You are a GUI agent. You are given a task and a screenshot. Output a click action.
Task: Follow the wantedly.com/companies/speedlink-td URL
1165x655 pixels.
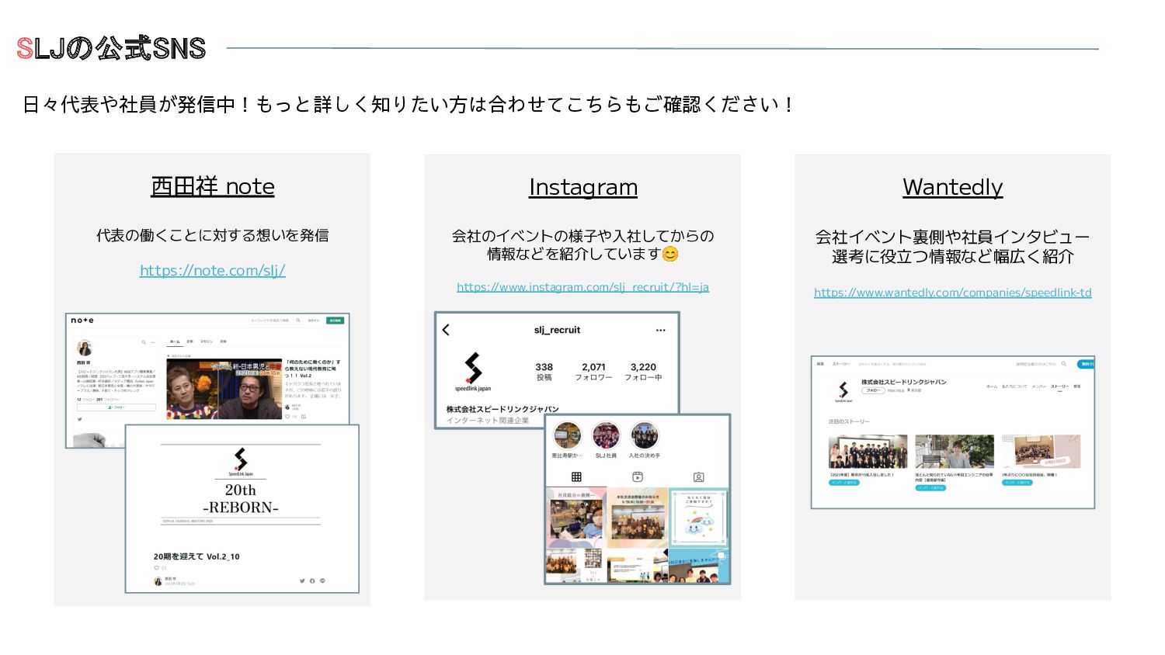click(953, 293)
